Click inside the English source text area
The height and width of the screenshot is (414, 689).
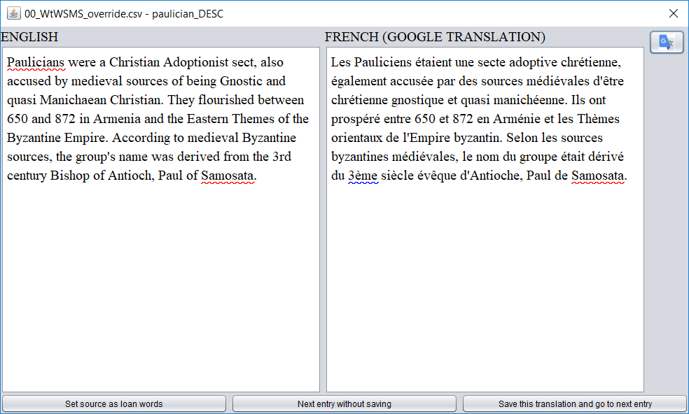pos(161,280)
